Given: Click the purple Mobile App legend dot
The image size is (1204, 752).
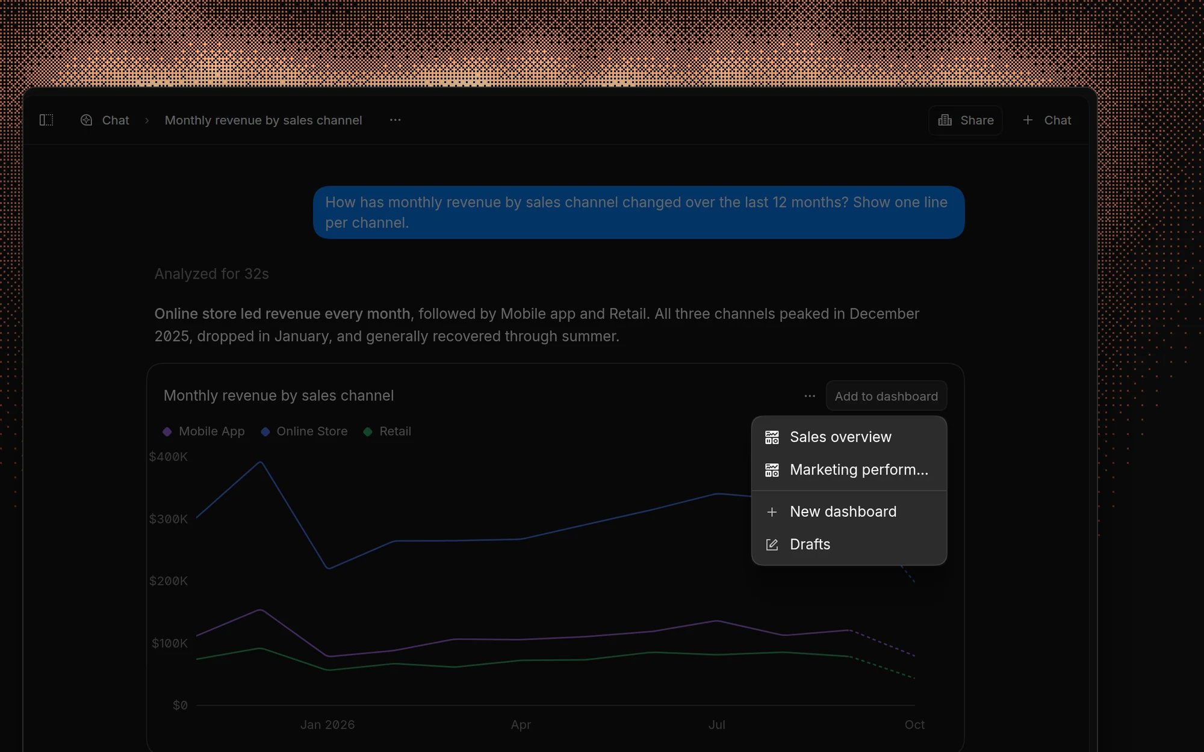Looking at the screenshot, I should (x=167, y=431).
